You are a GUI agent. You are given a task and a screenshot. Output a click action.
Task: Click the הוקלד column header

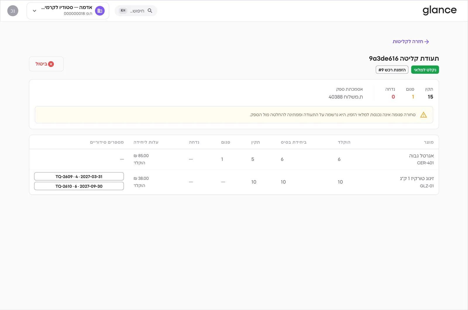click(x=344, y=142)
